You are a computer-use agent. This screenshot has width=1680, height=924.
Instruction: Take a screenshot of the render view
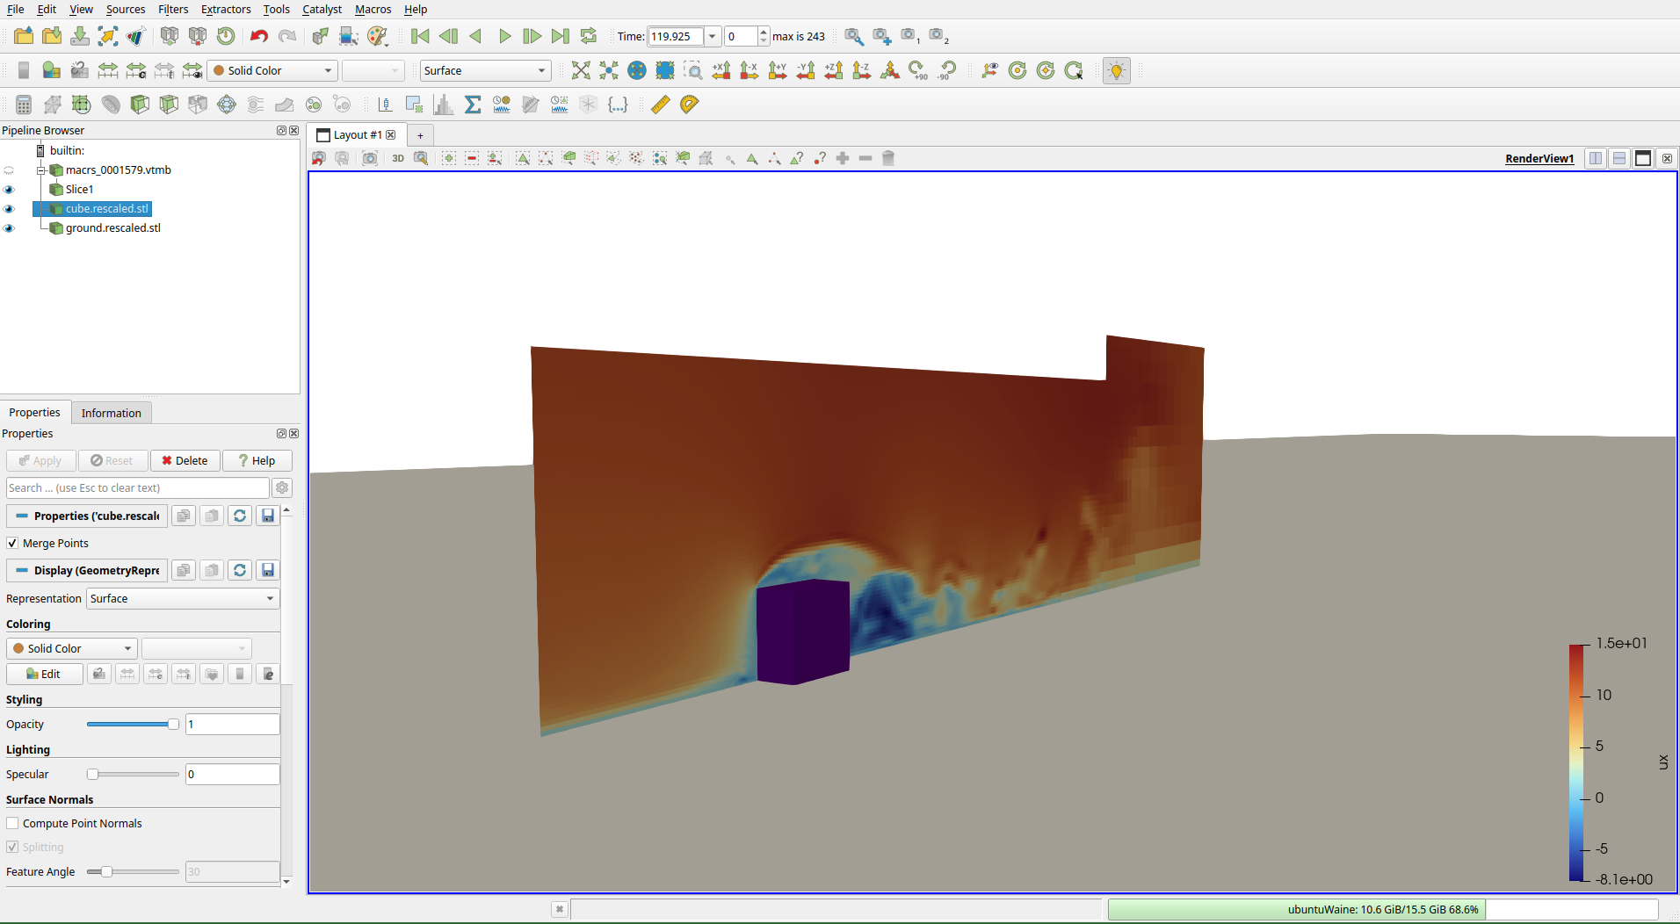(x=369, y=158)
